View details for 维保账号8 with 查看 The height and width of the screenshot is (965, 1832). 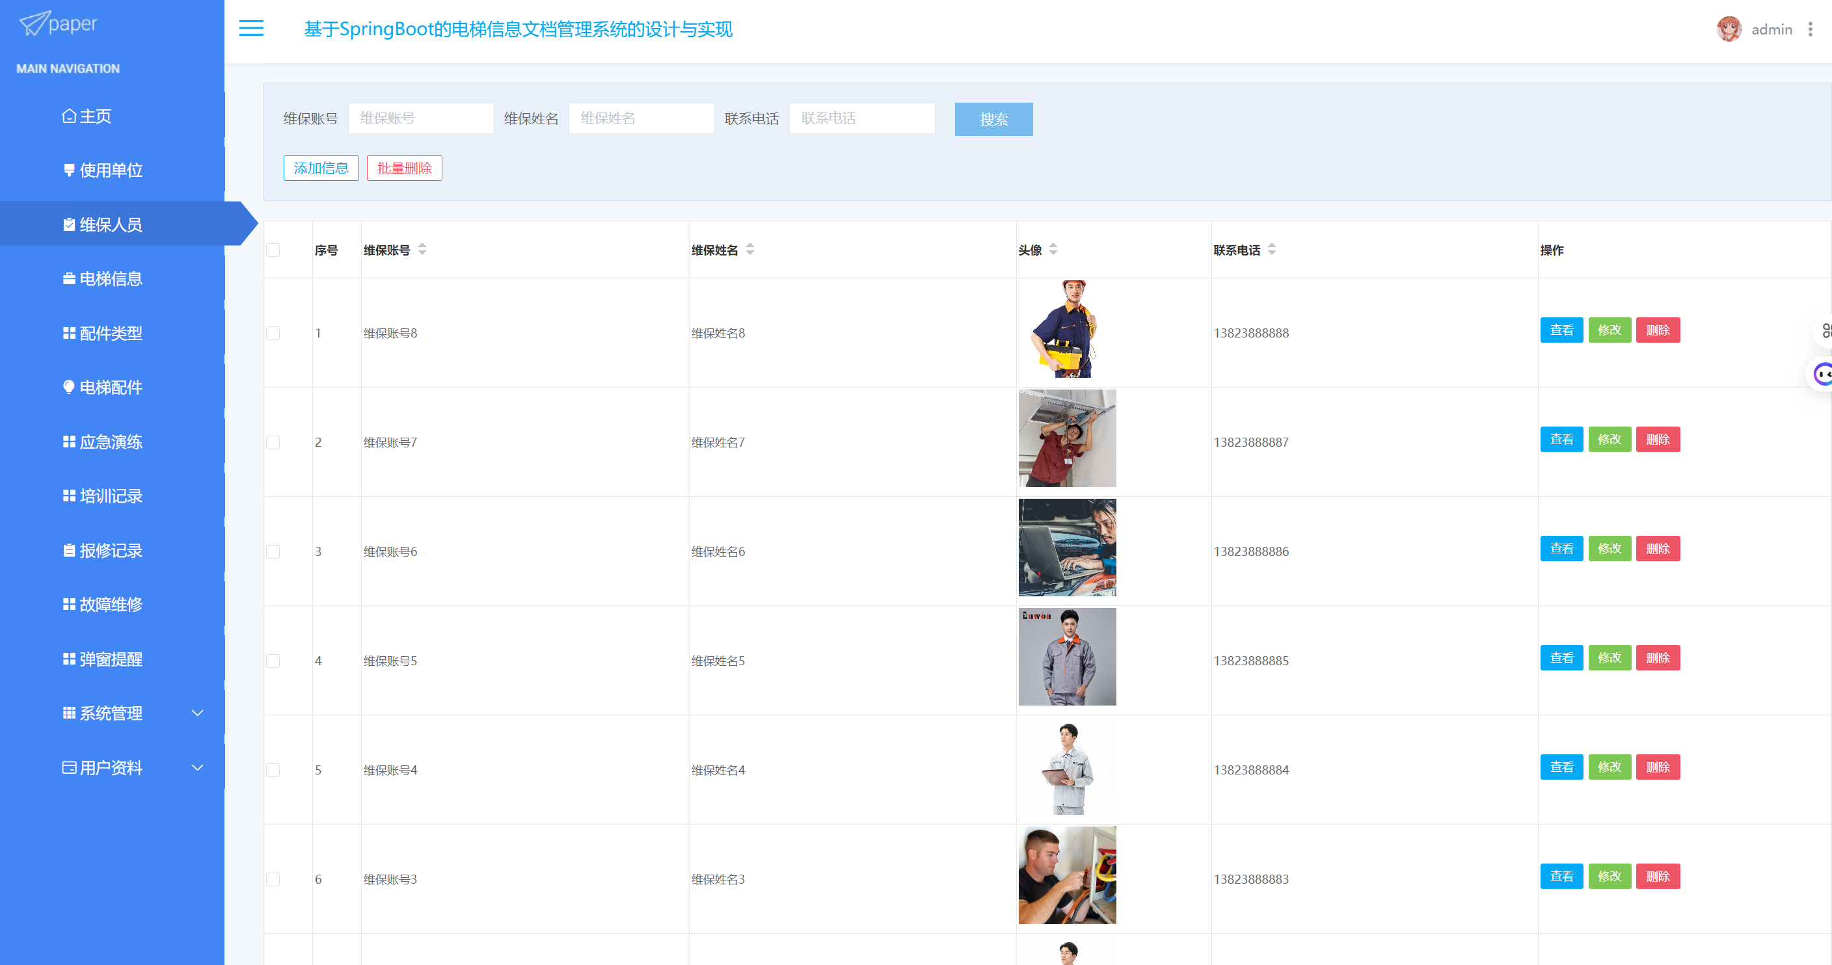tap(1561, 330)
